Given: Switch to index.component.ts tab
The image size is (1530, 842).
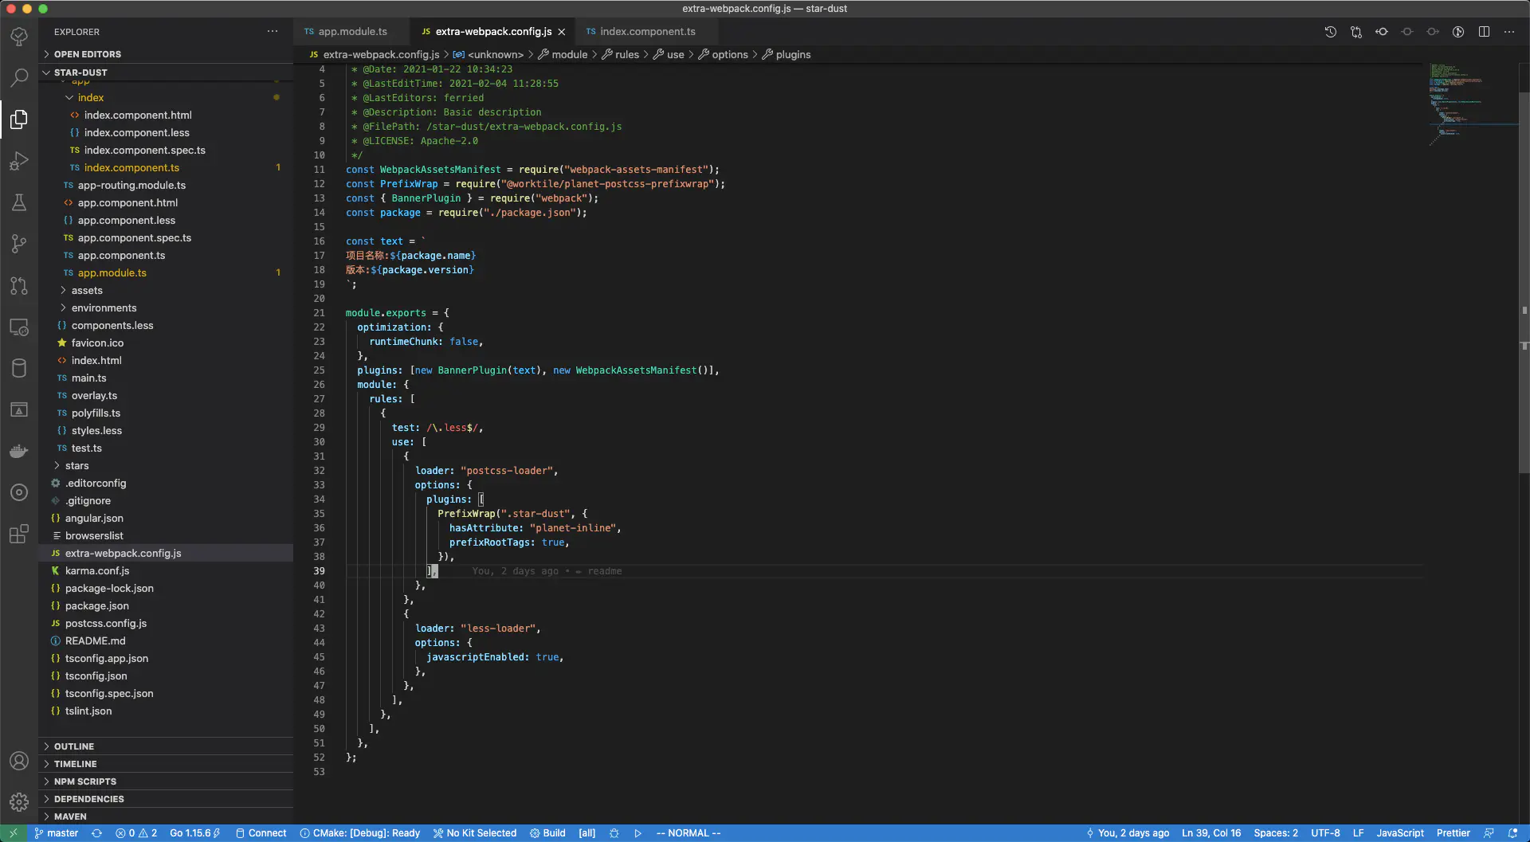Looking at the screenshot, I should [647, 32].
